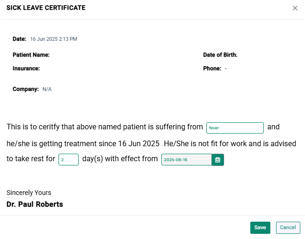Save the sick leave certificate
This screenshot has height=239, width=305.
260,227
